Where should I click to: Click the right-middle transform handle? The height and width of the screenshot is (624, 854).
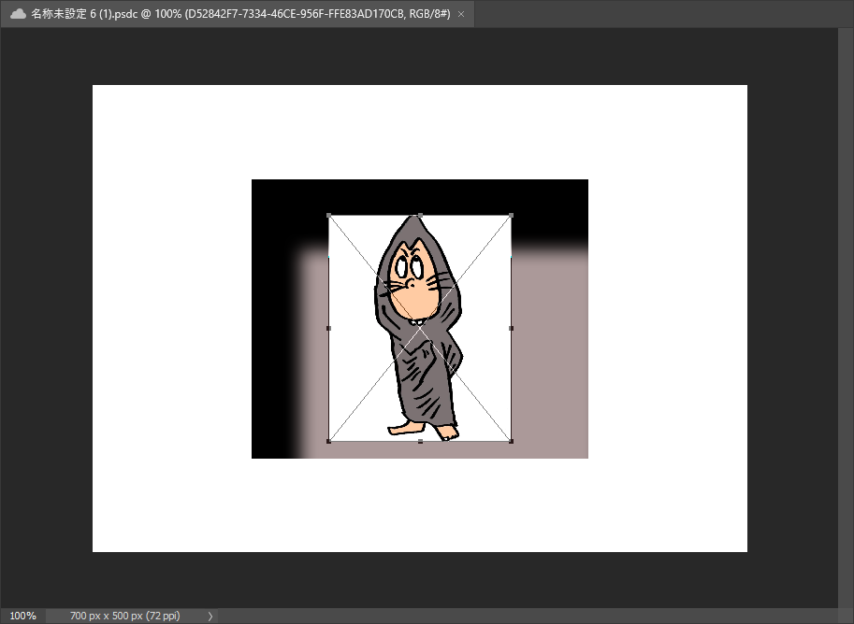coord(511,328)
